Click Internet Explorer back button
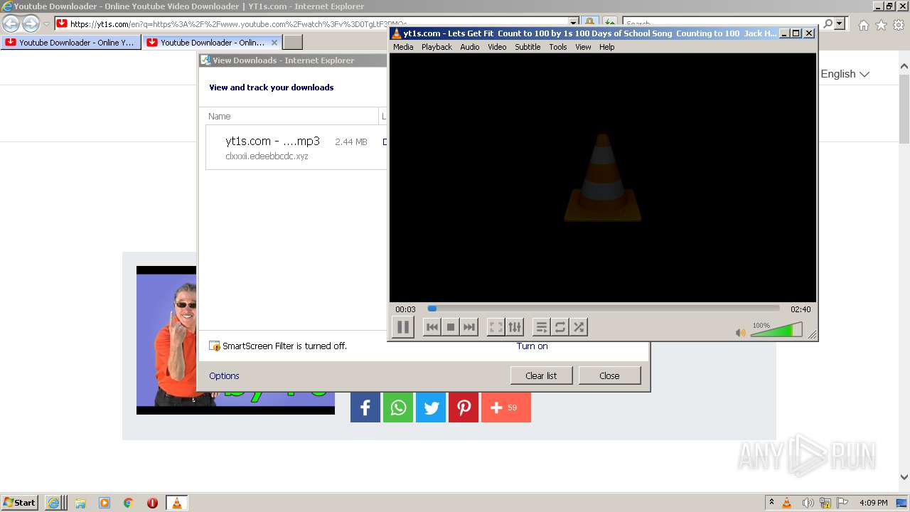The image size is (910, 512). [x=11, y=23]
